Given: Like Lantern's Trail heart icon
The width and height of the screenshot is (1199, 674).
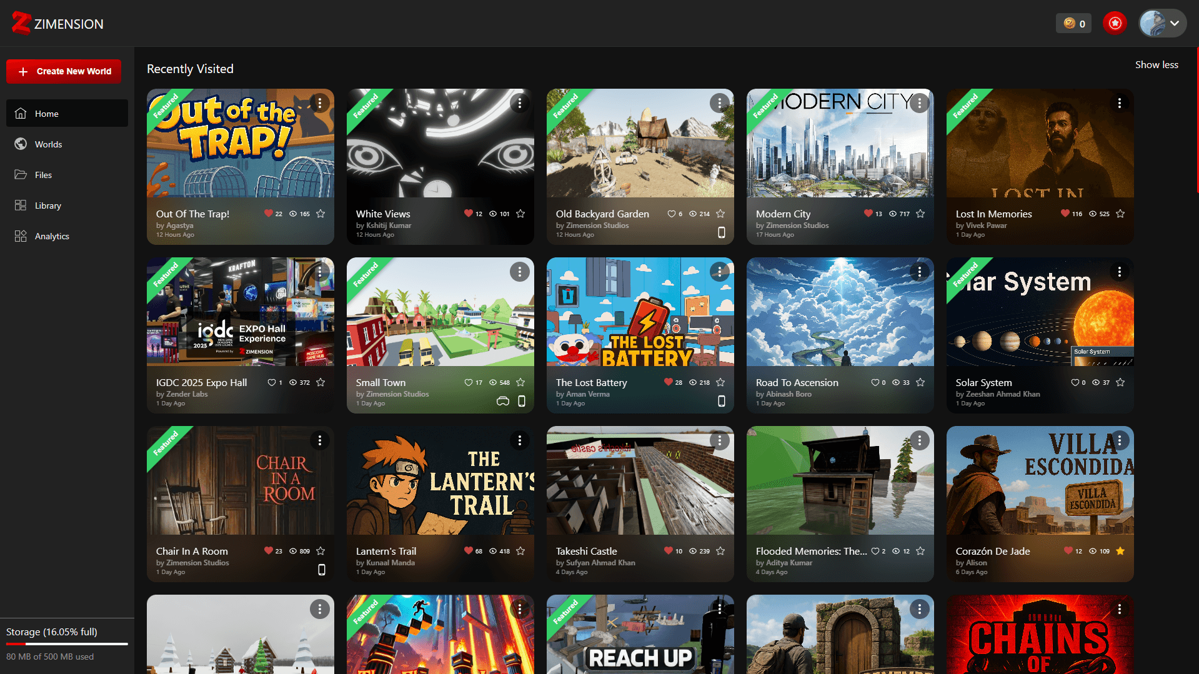Looking at the screenshot, I should pyautogui.click(x=469, y=551).
